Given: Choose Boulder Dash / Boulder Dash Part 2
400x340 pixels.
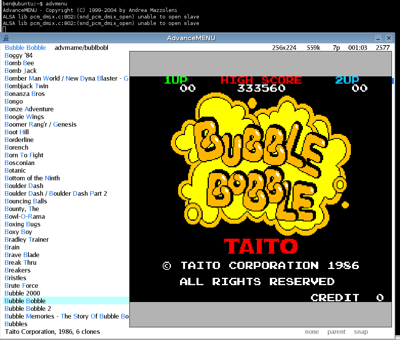Looking at the screenshot, I should coord(56,193).
